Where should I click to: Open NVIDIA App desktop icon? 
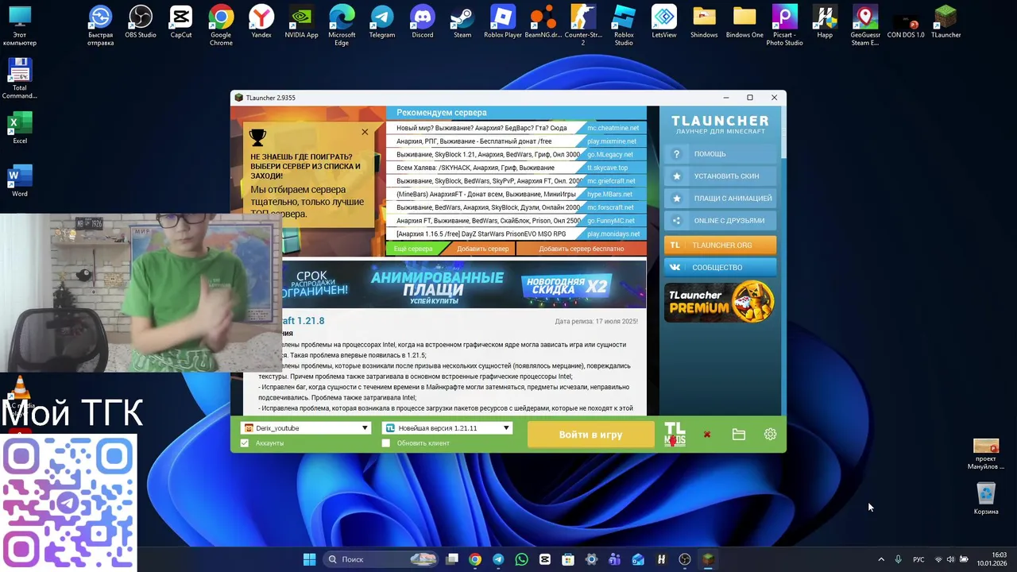tap(301, 22)
